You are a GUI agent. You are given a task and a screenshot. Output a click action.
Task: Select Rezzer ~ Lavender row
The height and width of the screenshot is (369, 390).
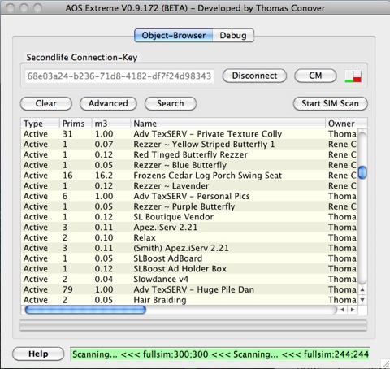click(x=189, y=186)
